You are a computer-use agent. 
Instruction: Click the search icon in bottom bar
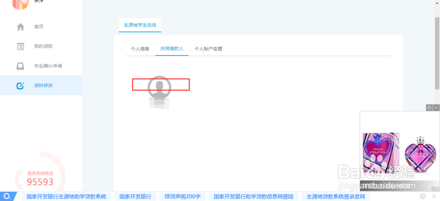7,196
